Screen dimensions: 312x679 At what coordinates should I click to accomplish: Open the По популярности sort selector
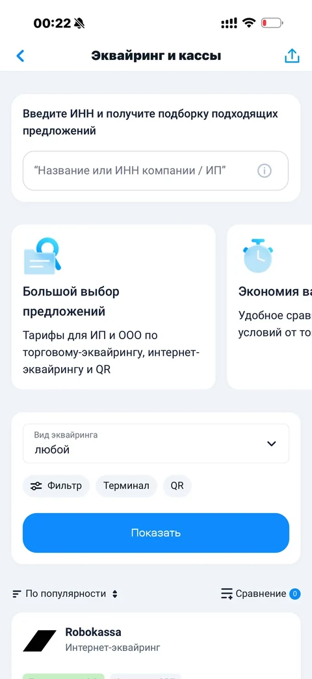(x=65, y=594)
